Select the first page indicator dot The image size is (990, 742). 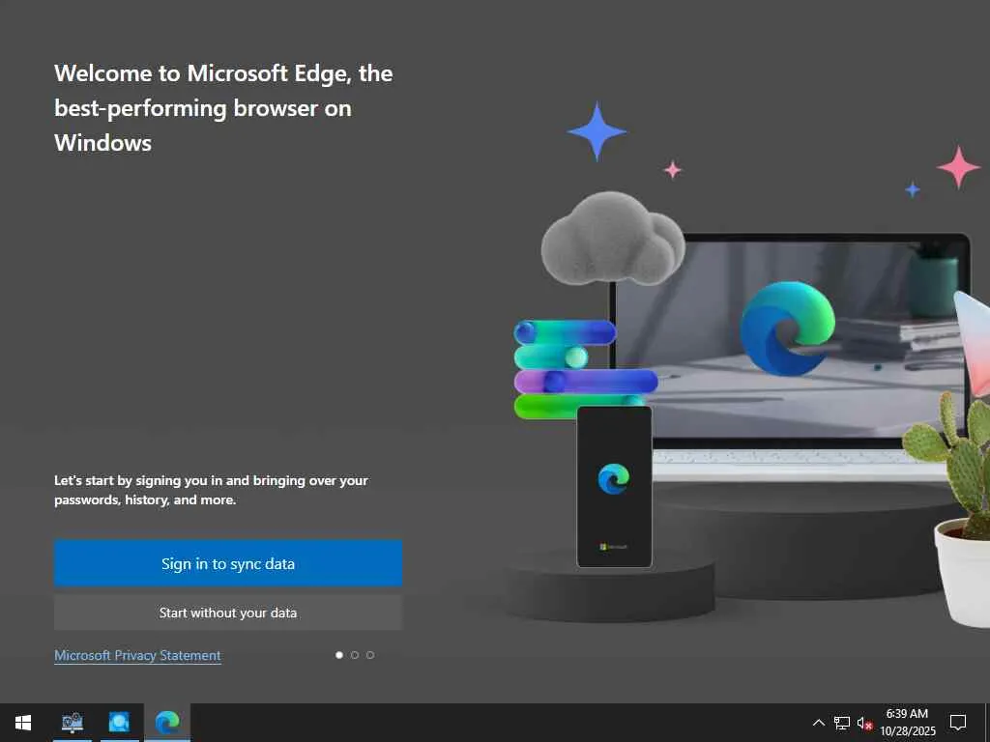click(x=339, y=655)
